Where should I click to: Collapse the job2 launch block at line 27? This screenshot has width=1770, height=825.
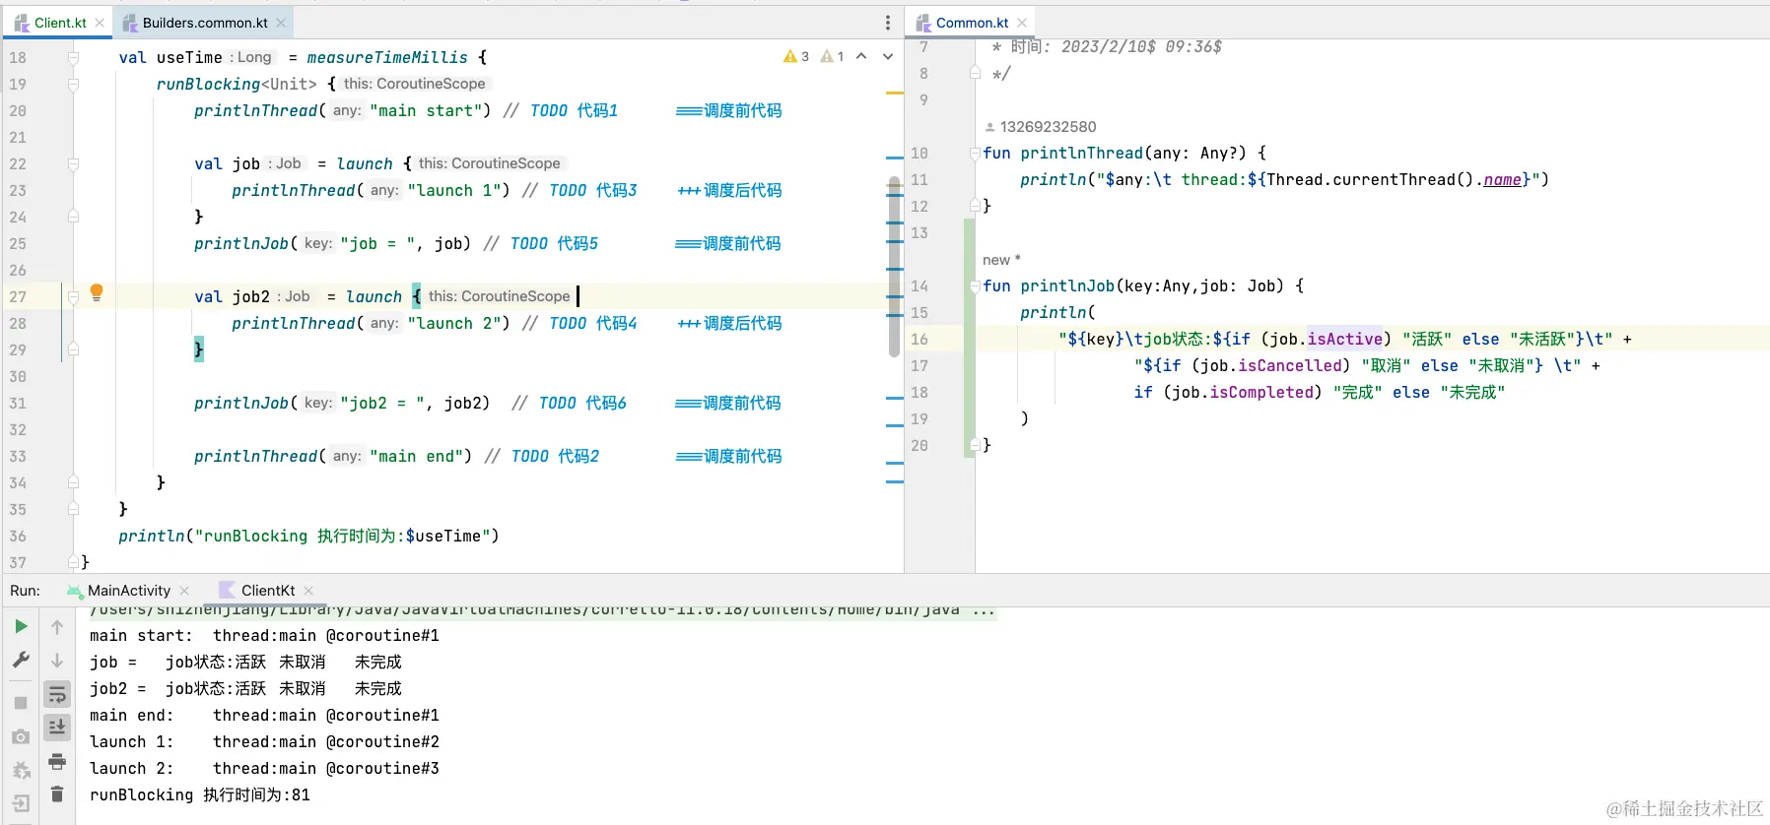pos(73,297)
